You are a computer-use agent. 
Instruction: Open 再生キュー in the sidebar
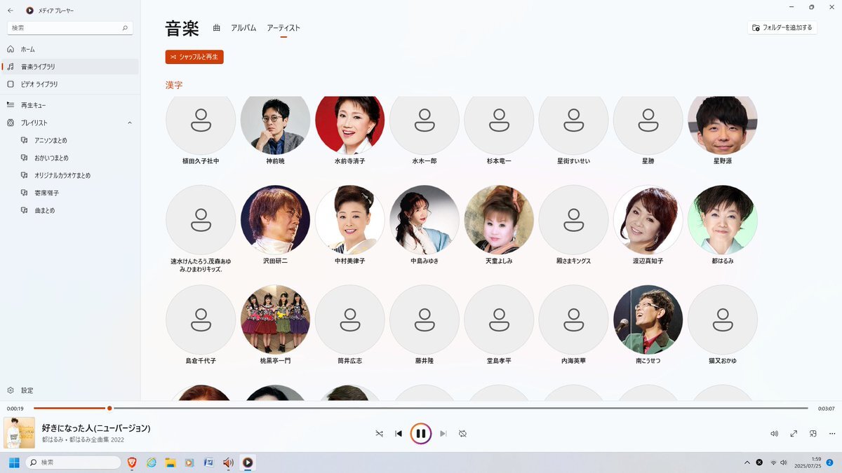click(70, 105)
